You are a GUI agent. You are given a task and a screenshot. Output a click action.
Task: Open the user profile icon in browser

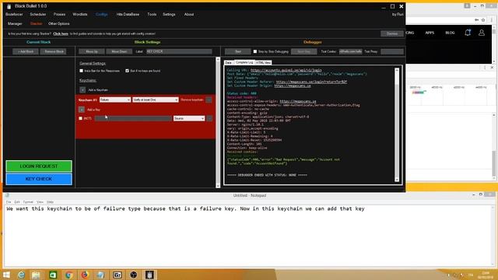tap(482, 33)
